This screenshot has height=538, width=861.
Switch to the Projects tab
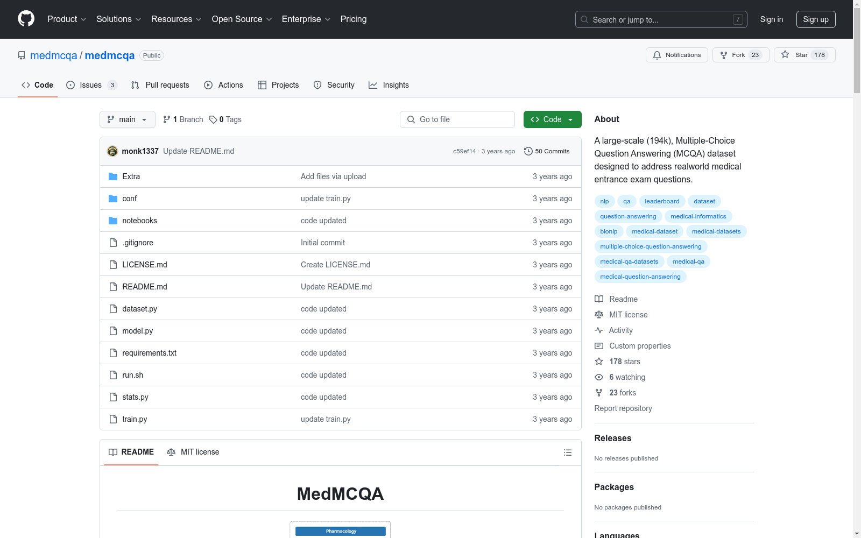tap(278, 85)
